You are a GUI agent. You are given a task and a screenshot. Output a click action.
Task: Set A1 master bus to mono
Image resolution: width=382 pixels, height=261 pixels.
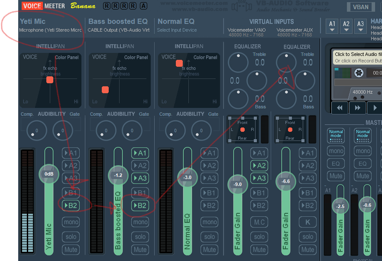[336, 151]
